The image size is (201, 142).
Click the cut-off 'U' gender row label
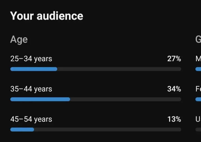pos(198,119)
